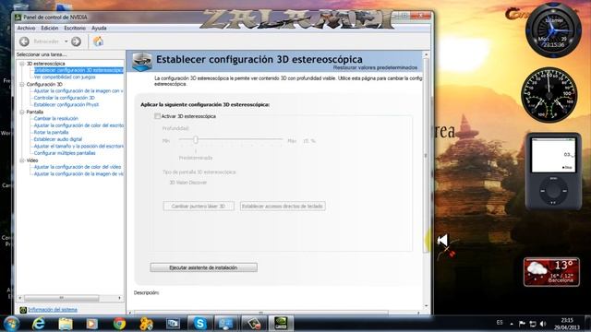Viewport: 591px width, 332px height.
Task: Click the Información del sistema icon
Action: pos(23,310)
